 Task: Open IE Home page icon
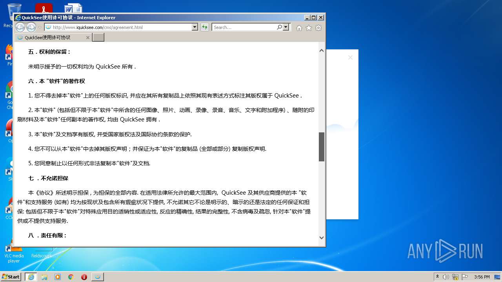point(299,28)
